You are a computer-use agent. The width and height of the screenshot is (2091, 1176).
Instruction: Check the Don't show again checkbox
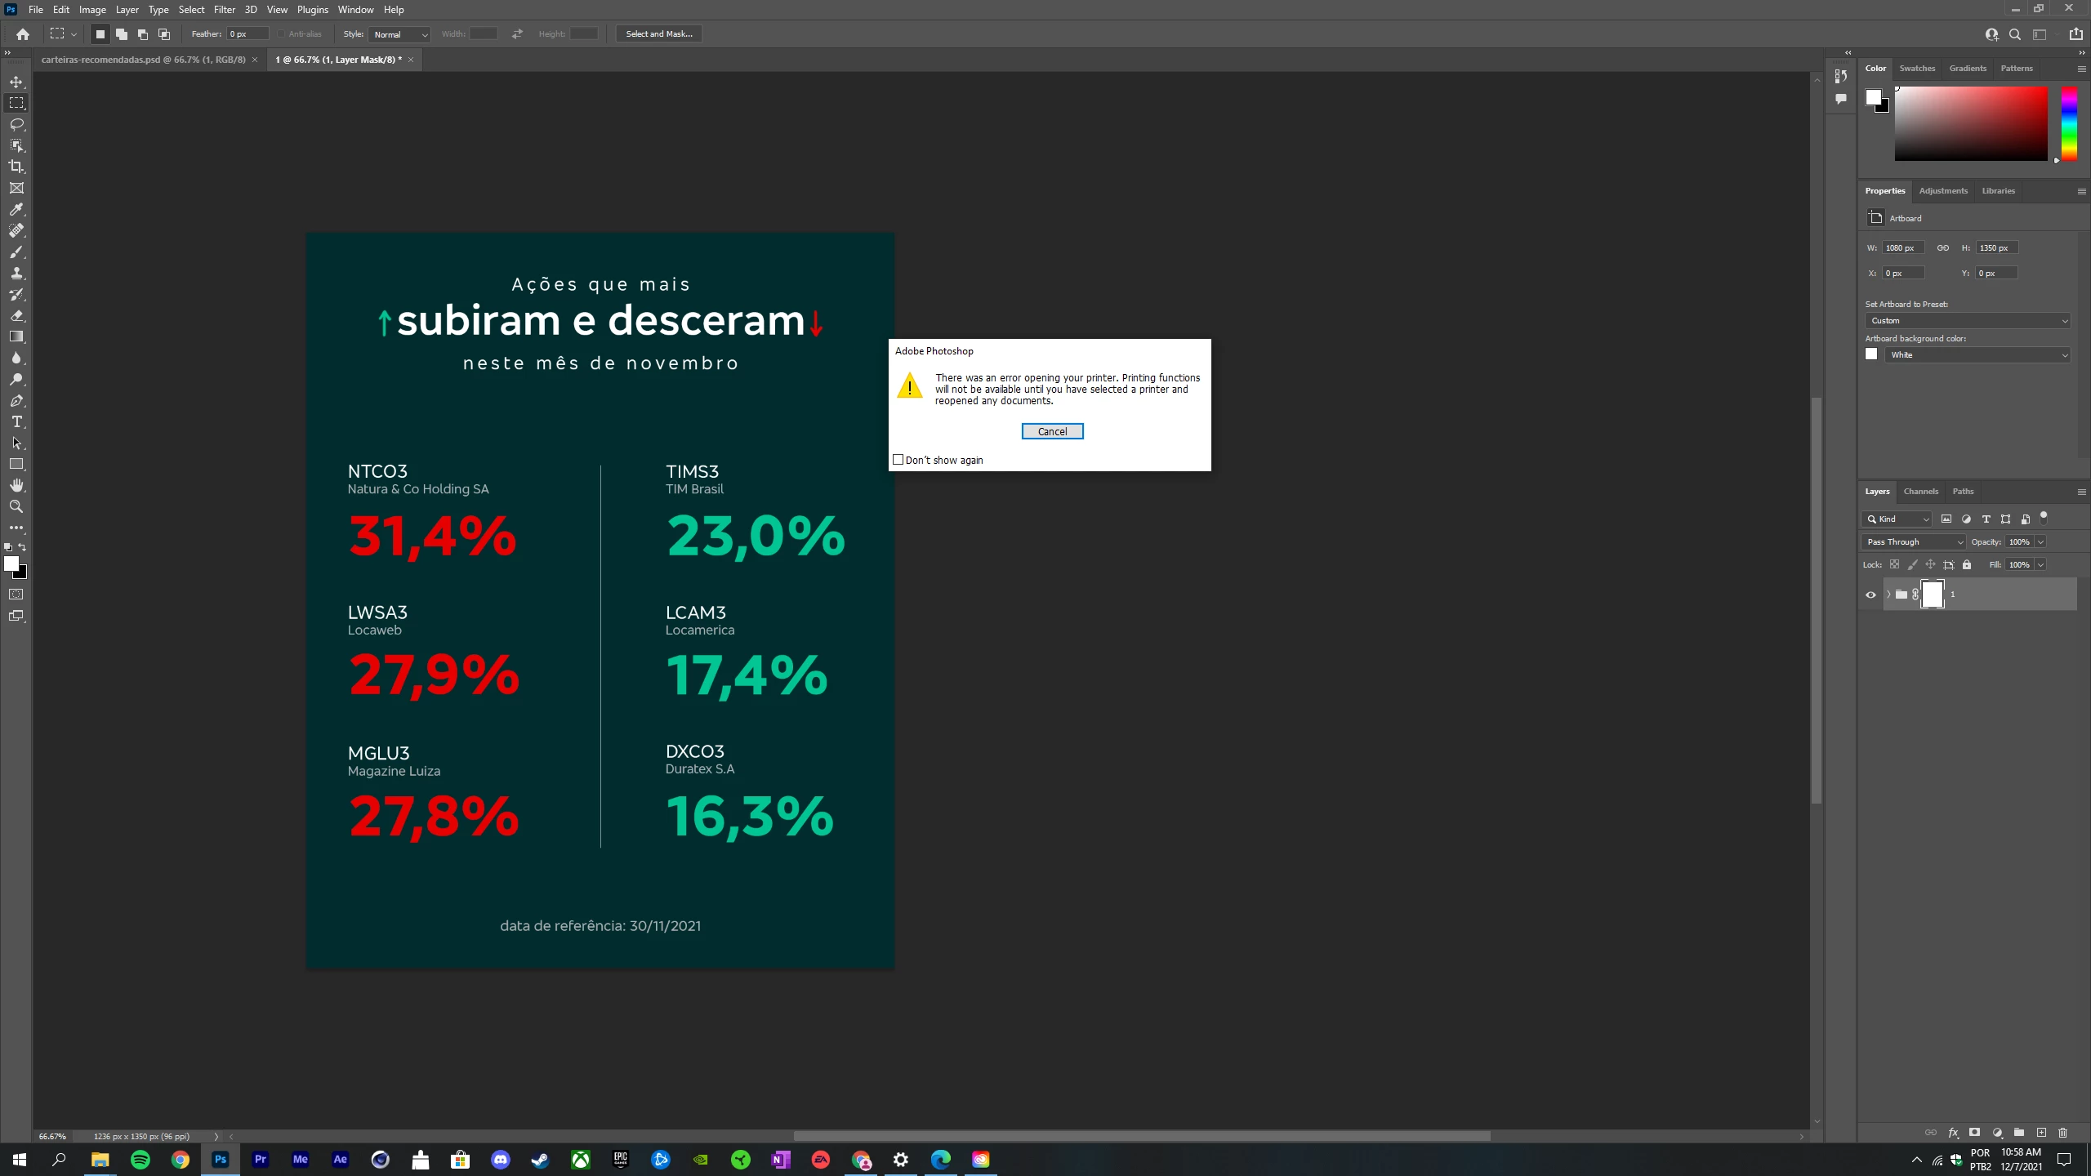point(898,460)
